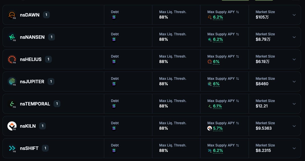The width and height of the screenshot is (305, 161).
Task: Click the nsTEMPORAL token logo
Action: pyautogui.click(x=12, y=104)
